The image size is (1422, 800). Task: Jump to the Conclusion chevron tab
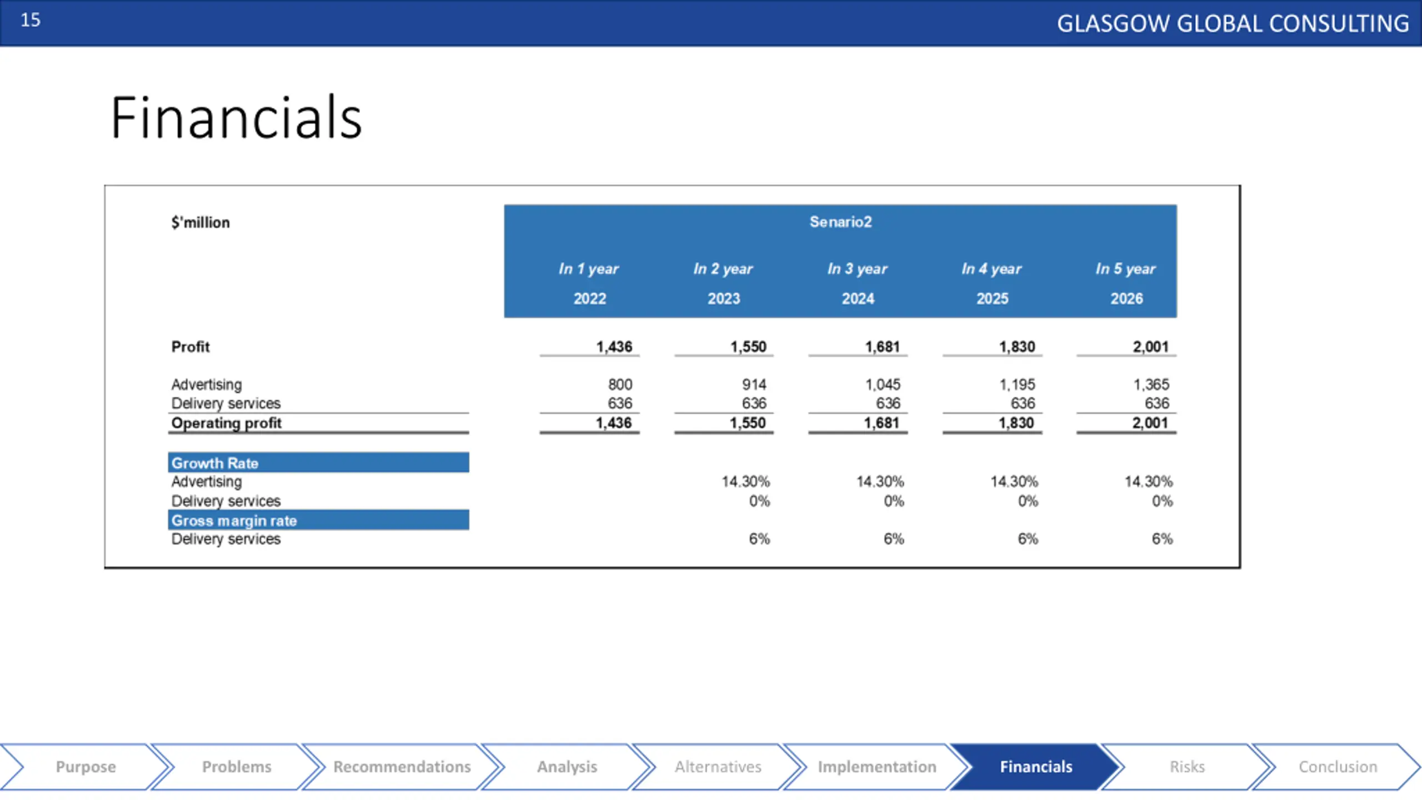(1338, 767)
